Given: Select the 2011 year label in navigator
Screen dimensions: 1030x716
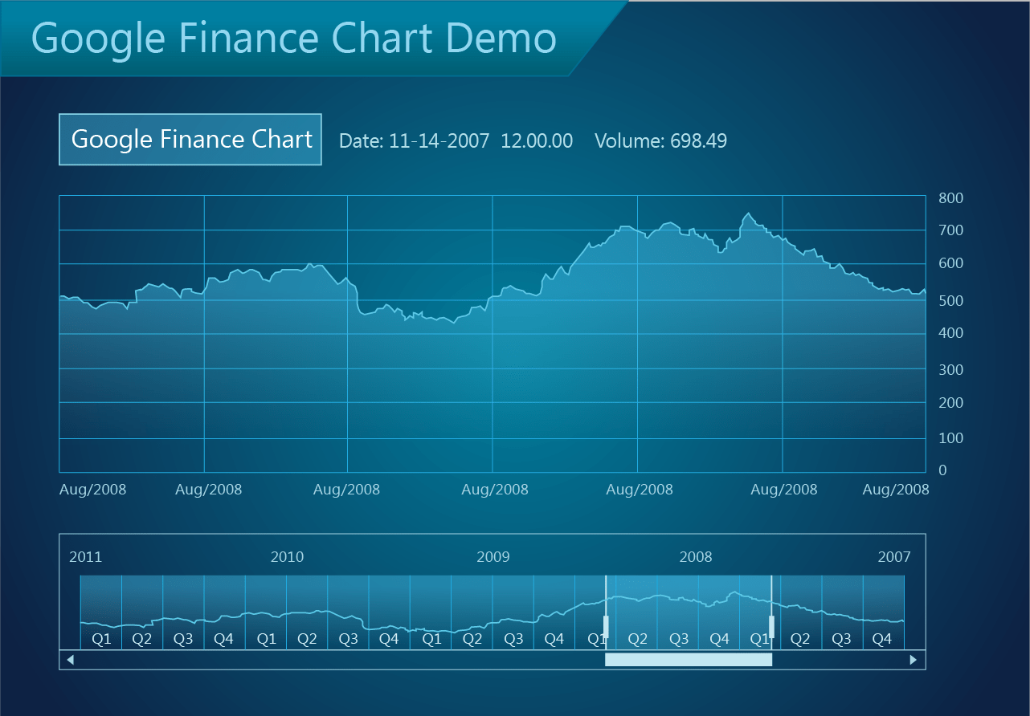Looking at the screenshot, I should point(86,557).
